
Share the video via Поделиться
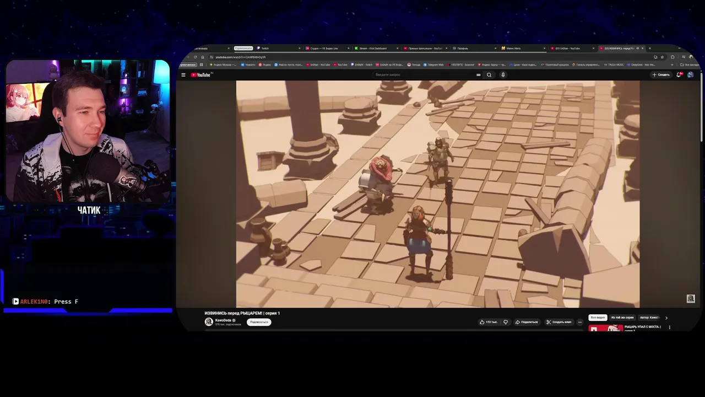pos(527,322)
